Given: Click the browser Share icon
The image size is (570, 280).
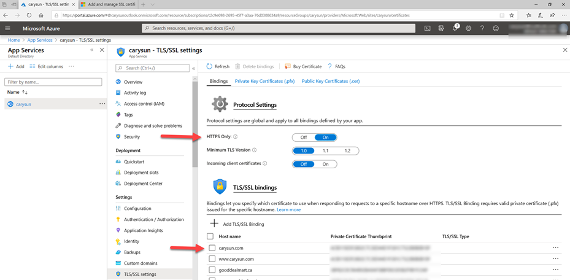Looking at the screenshot, I should (552, 15).
